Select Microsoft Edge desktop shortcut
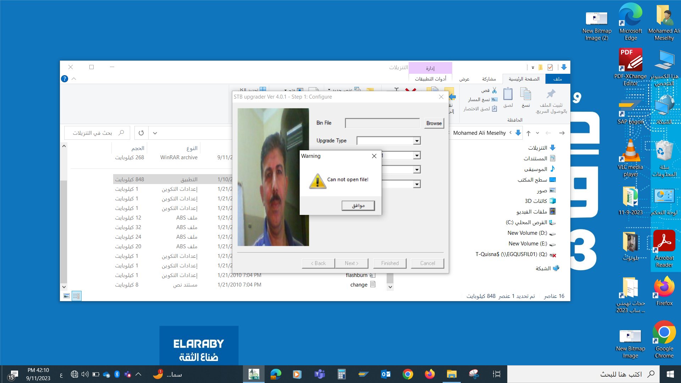The height and width of the screenshot is (383, 681). (630, 22)
